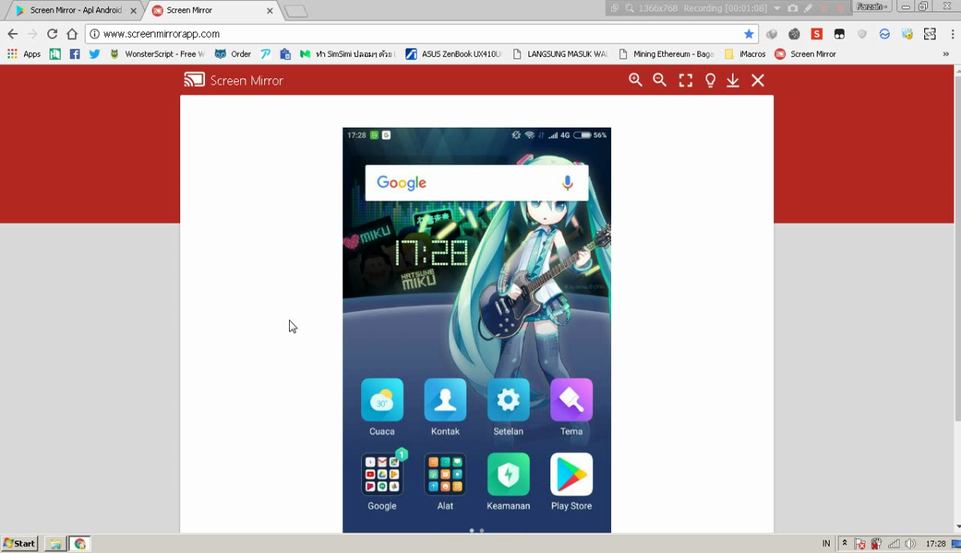This screenshot has height=553, width=961.
Task: Click the Chrome taskbar button
Action: tap(80, 543)
